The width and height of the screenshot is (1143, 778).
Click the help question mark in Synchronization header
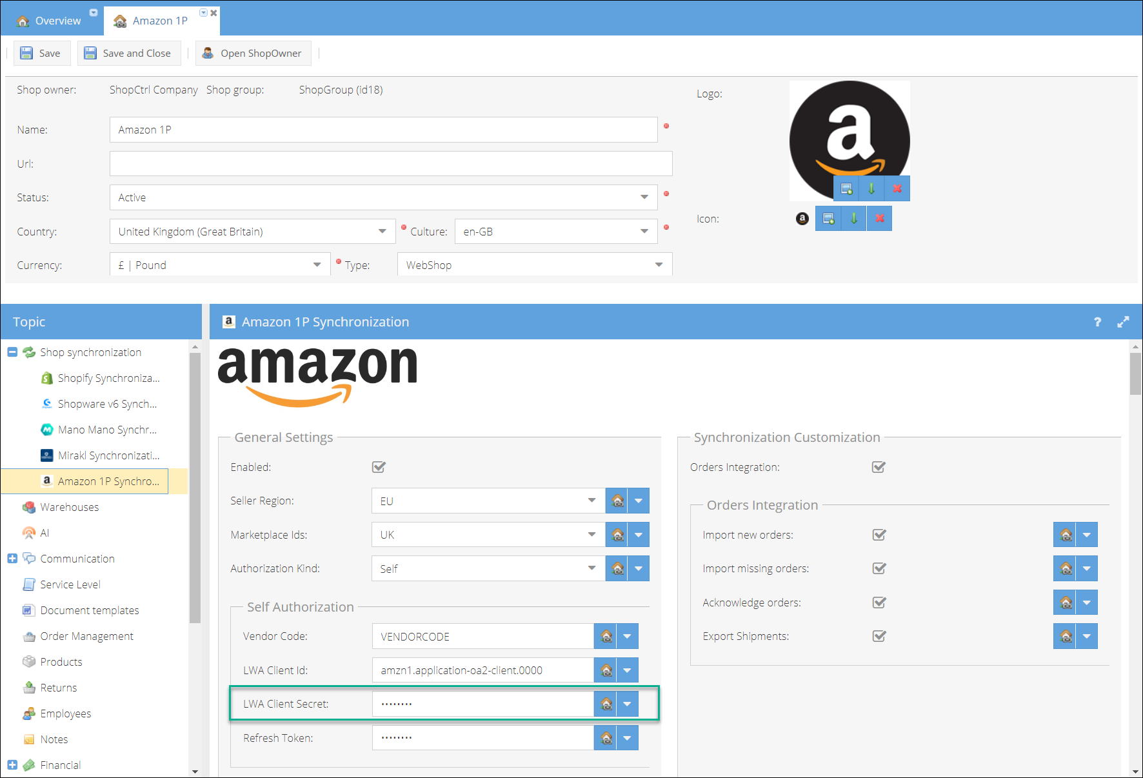click(x=1097, y=322)
